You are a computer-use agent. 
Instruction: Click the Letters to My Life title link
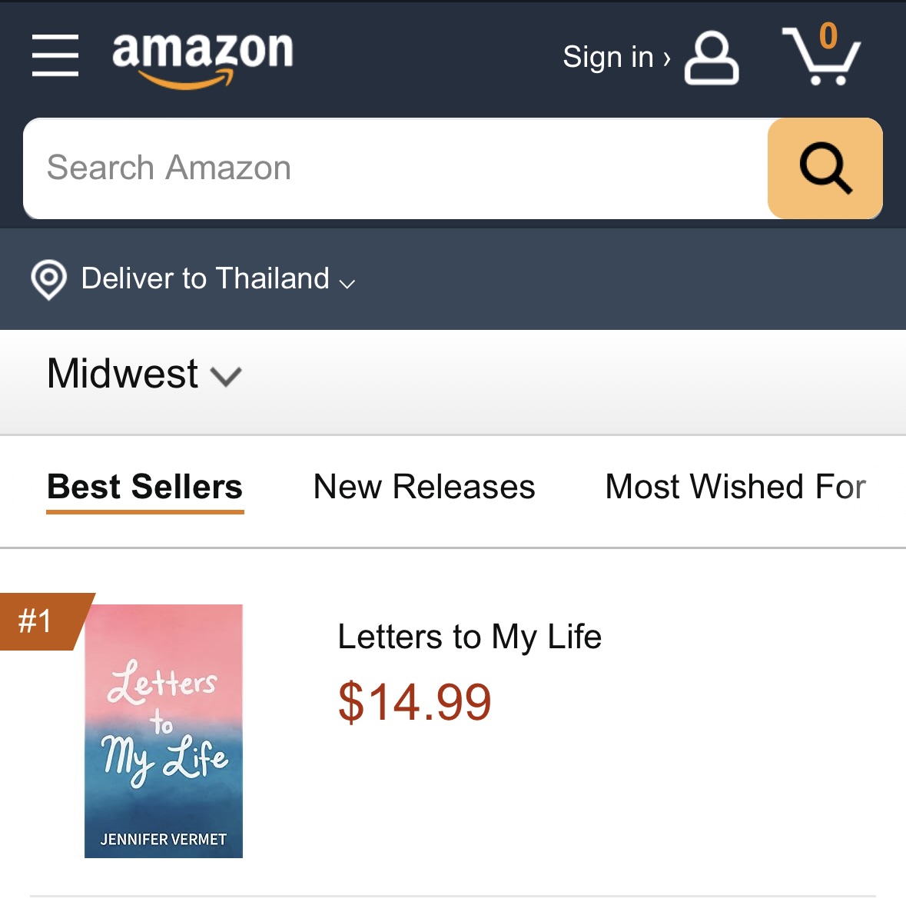470,637
